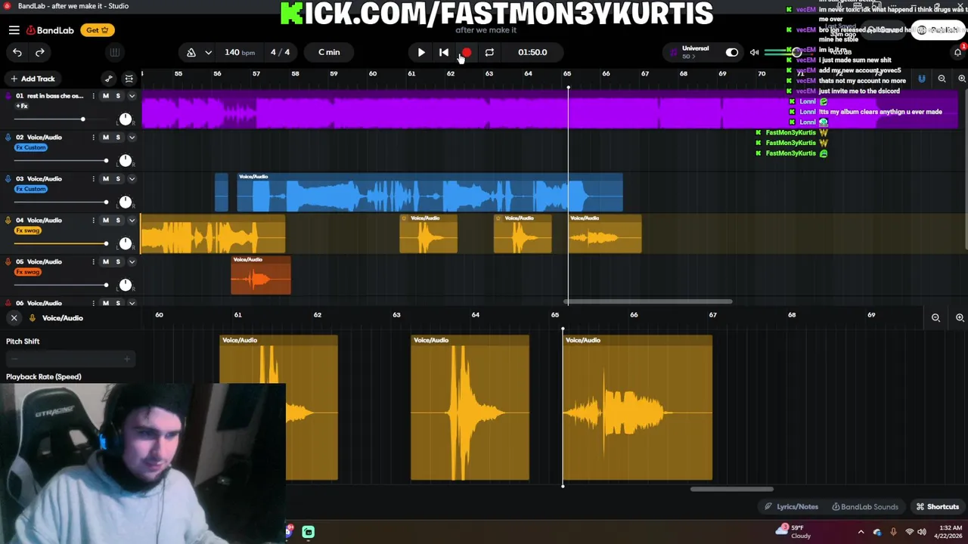This screenshot has height=544, width=968.
Task: Mute track 05 Voice/Audio
Action: 105,262
